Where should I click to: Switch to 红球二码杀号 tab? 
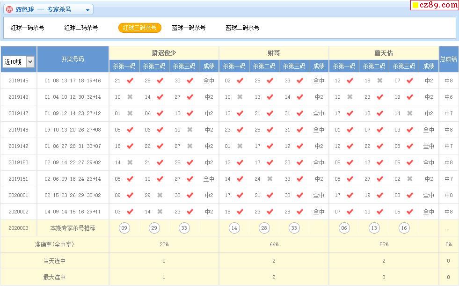81,28
